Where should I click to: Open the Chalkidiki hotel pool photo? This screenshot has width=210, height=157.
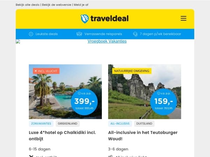coord(65,91)
